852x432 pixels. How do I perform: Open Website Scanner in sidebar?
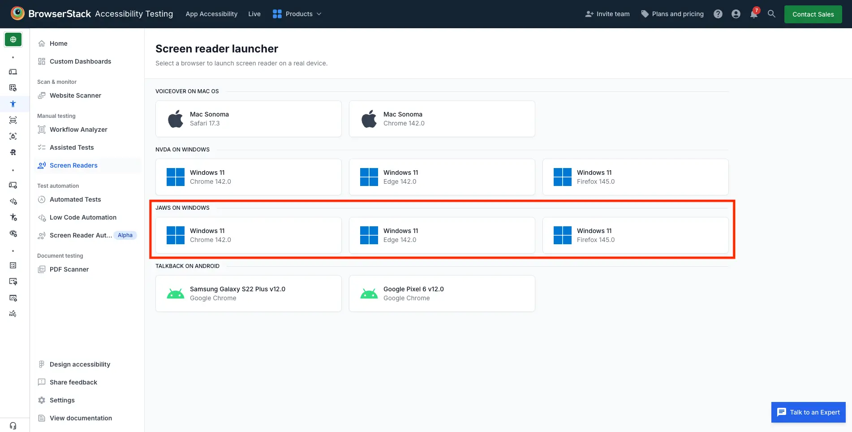click(x=75, y=95)
